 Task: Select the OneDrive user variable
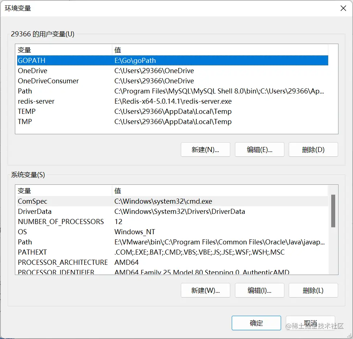tap(173, 71)
